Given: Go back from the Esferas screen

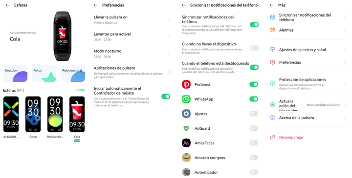Looking at the screenshot, I should tap(8, 5).
